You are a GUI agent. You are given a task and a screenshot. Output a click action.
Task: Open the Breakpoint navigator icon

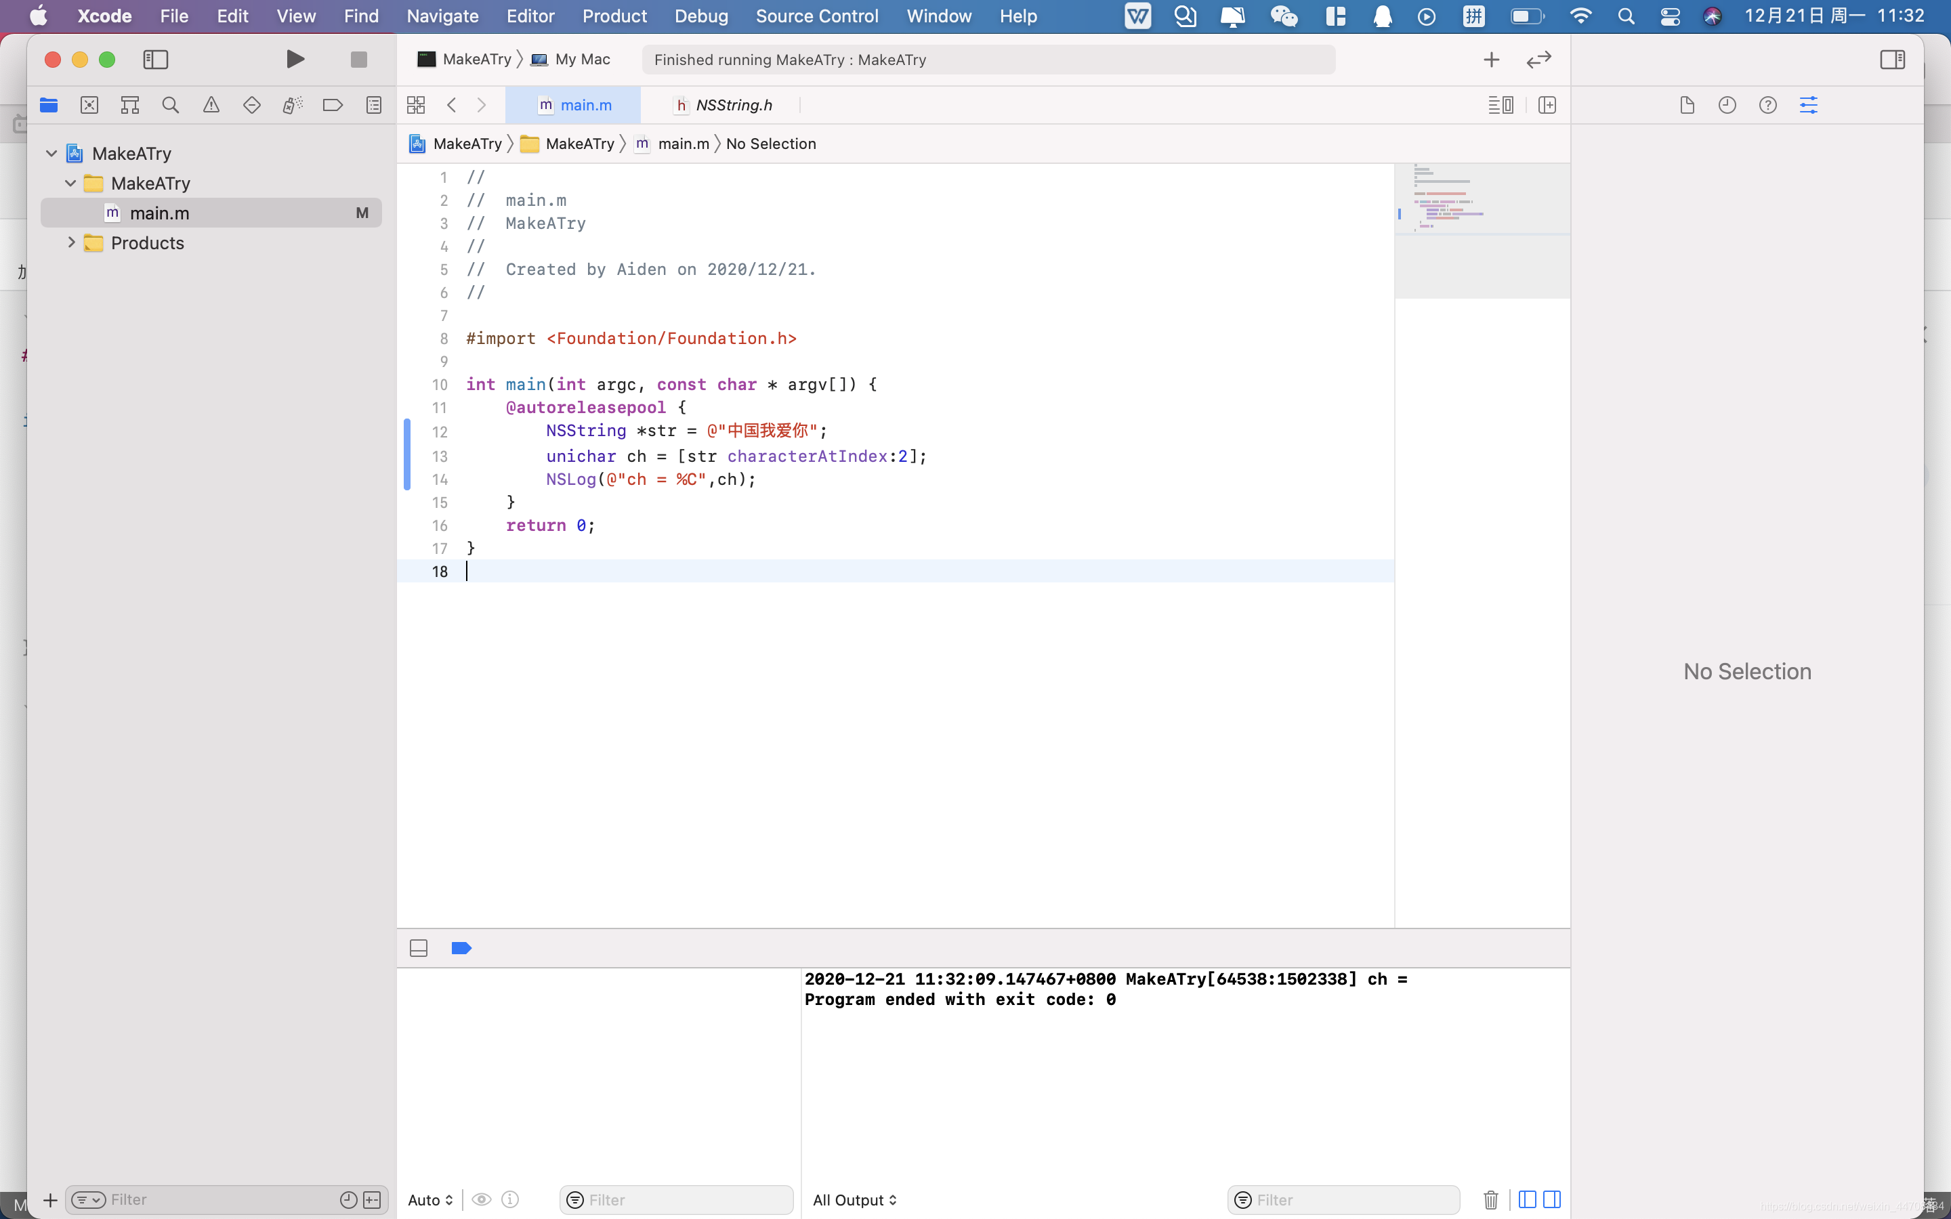click(332, 105)
